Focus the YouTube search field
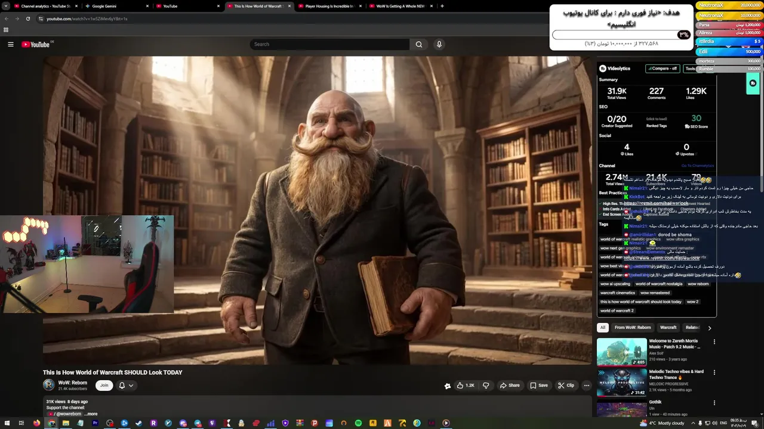Screen dimensions: 764x429 [329, 44]
